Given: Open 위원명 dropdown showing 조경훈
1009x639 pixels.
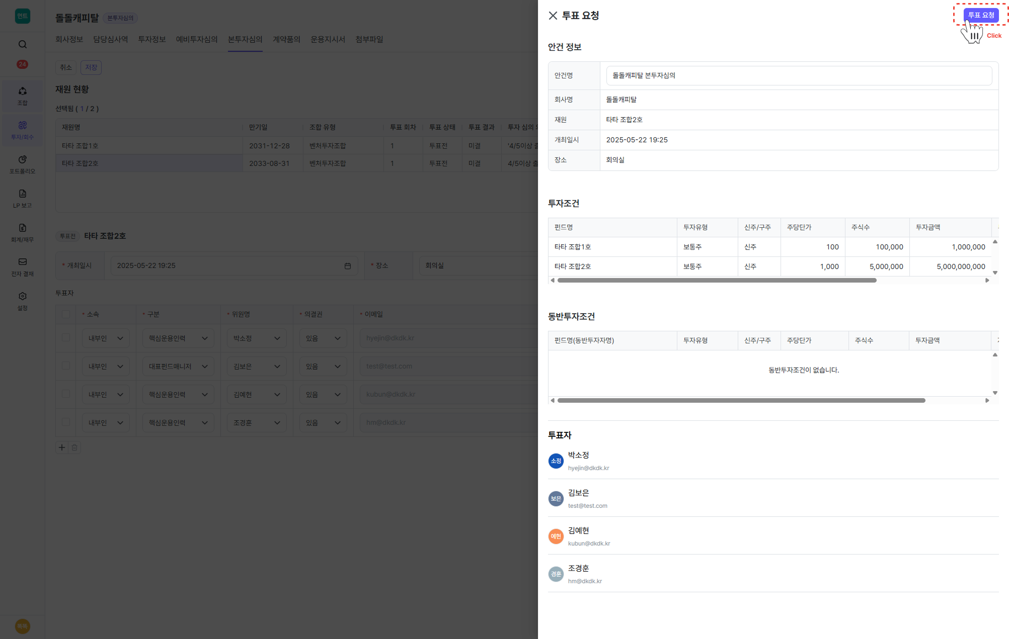Looking at the screenshot, I should [x=257, y=423].
